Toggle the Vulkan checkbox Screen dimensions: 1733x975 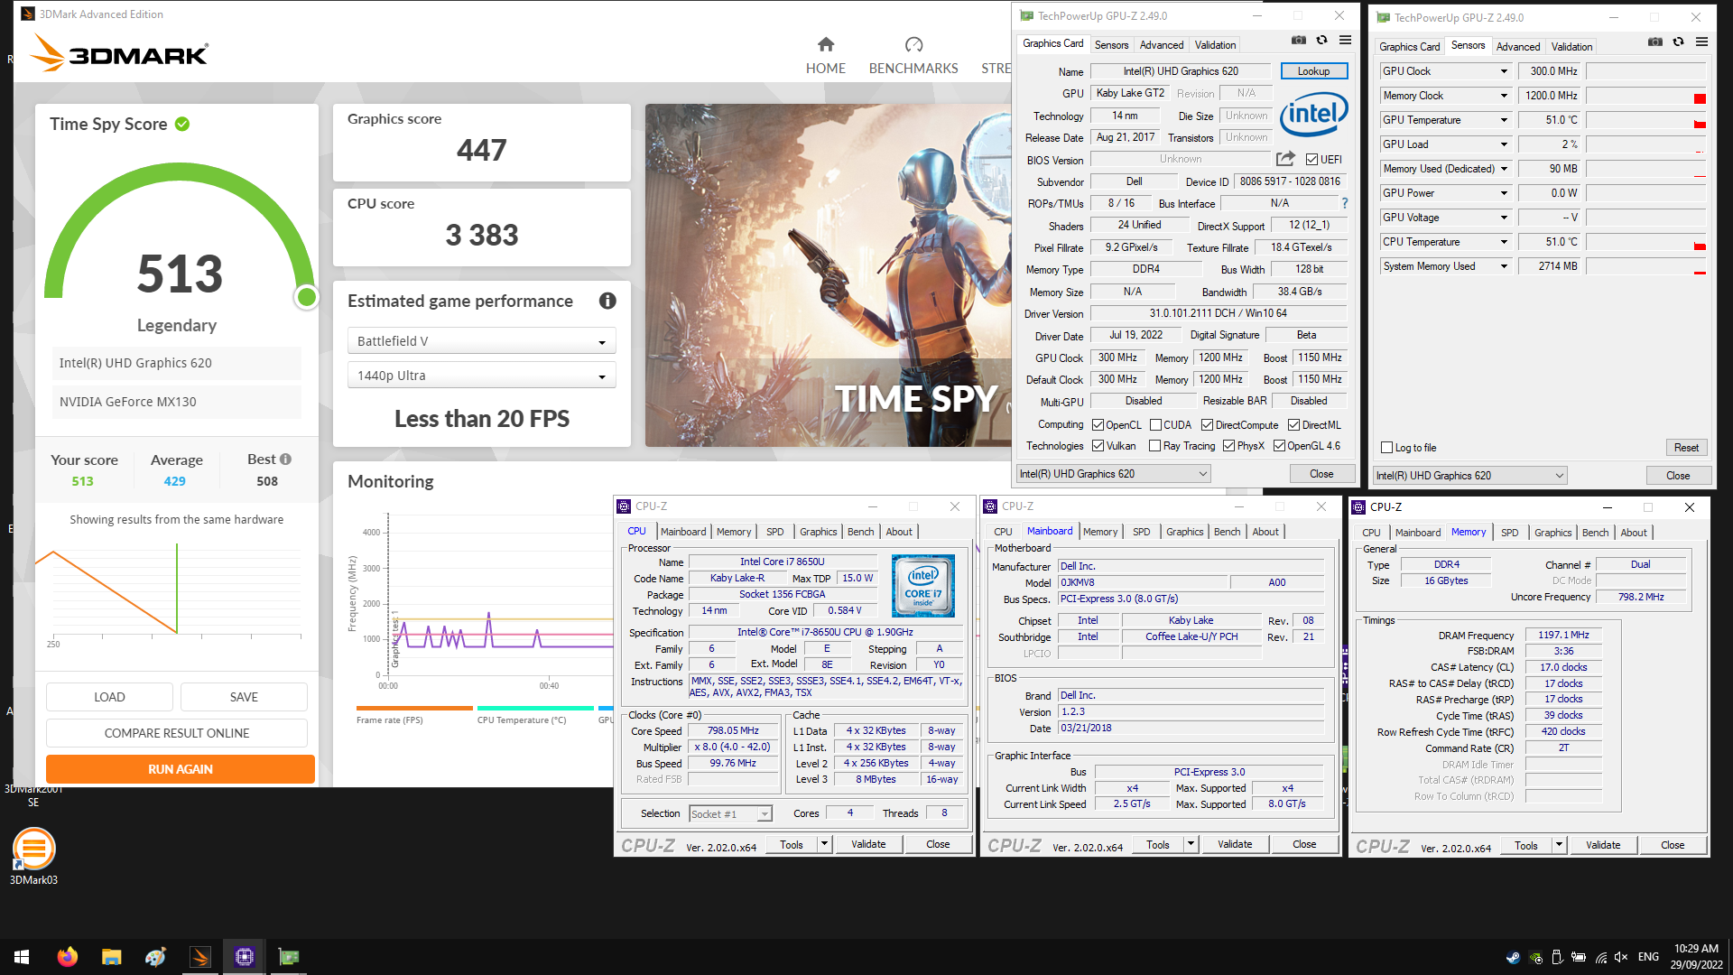tap(1098, 446)
